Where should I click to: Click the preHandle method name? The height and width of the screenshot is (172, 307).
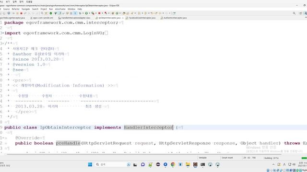click(68, 143)
